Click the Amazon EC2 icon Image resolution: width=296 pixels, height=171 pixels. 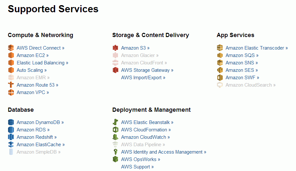coord(11,55)
